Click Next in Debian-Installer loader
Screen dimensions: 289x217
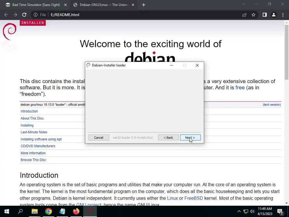coord(190,138)
